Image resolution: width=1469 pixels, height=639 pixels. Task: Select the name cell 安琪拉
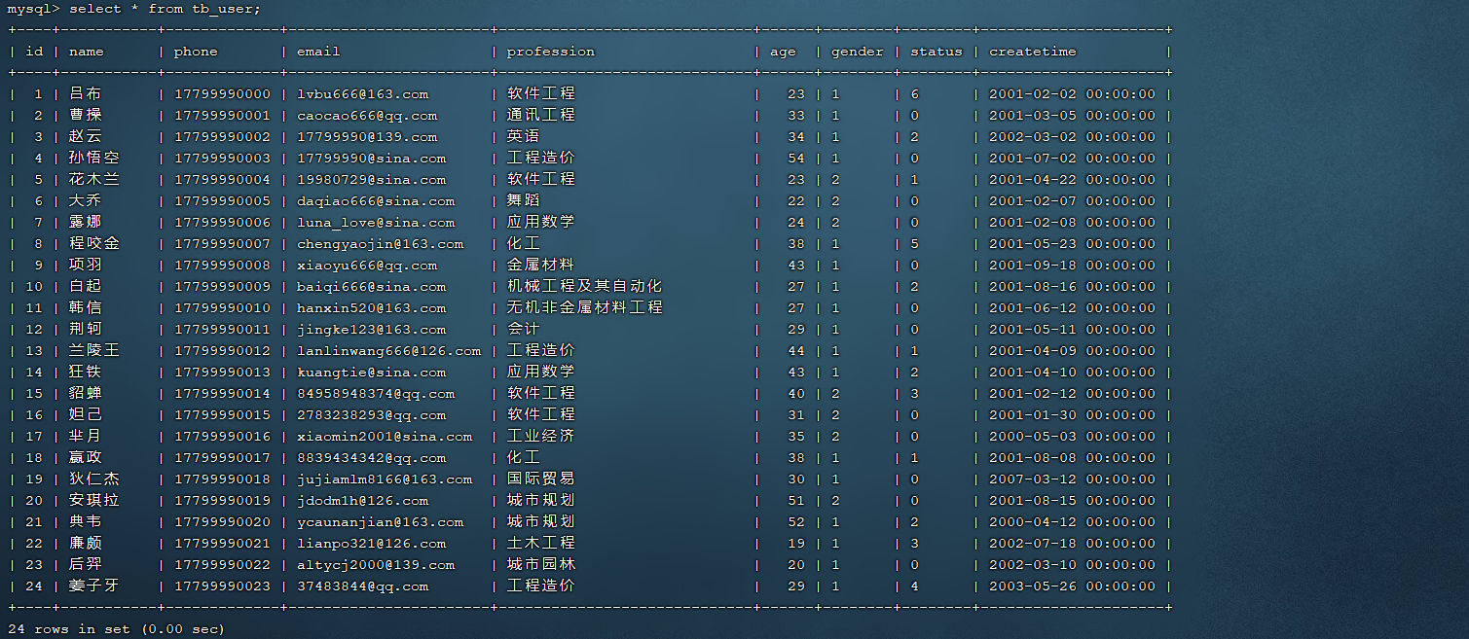(x=94, y=501)
